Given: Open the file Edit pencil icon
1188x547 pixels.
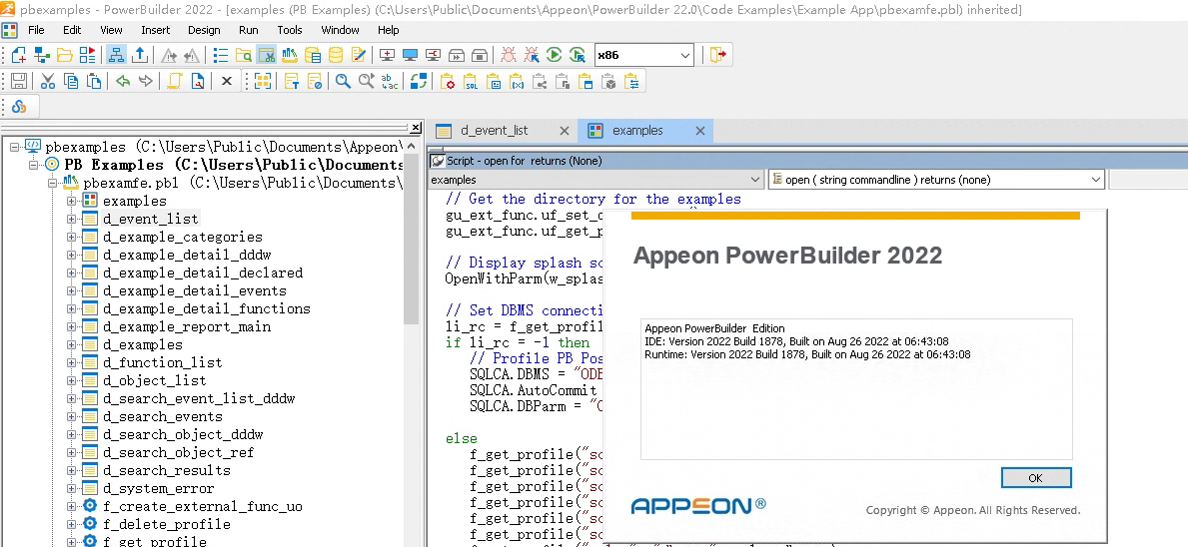Looking at the screenshot, I should [358, 55].
